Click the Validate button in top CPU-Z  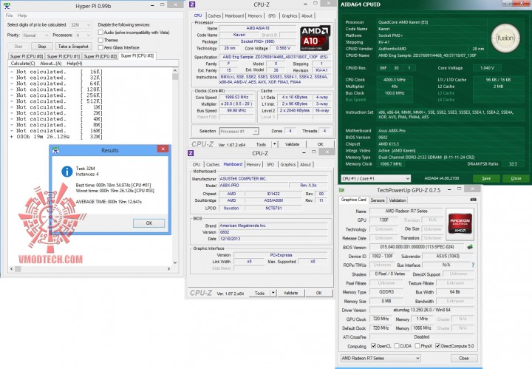[292, 144]
